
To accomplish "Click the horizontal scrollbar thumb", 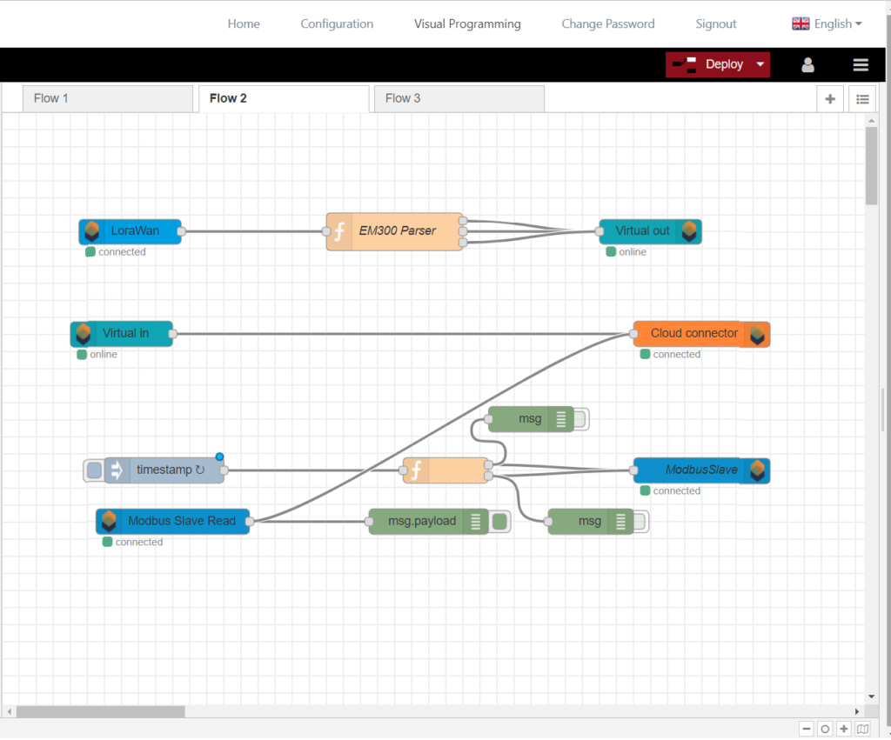I will coord(101,711).
